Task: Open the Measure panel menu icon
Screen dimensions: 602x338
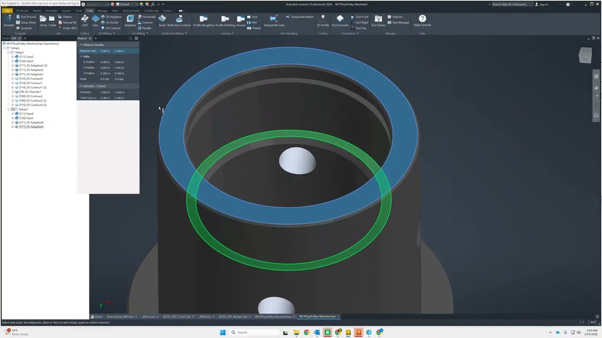Action: tap(136, 38)
